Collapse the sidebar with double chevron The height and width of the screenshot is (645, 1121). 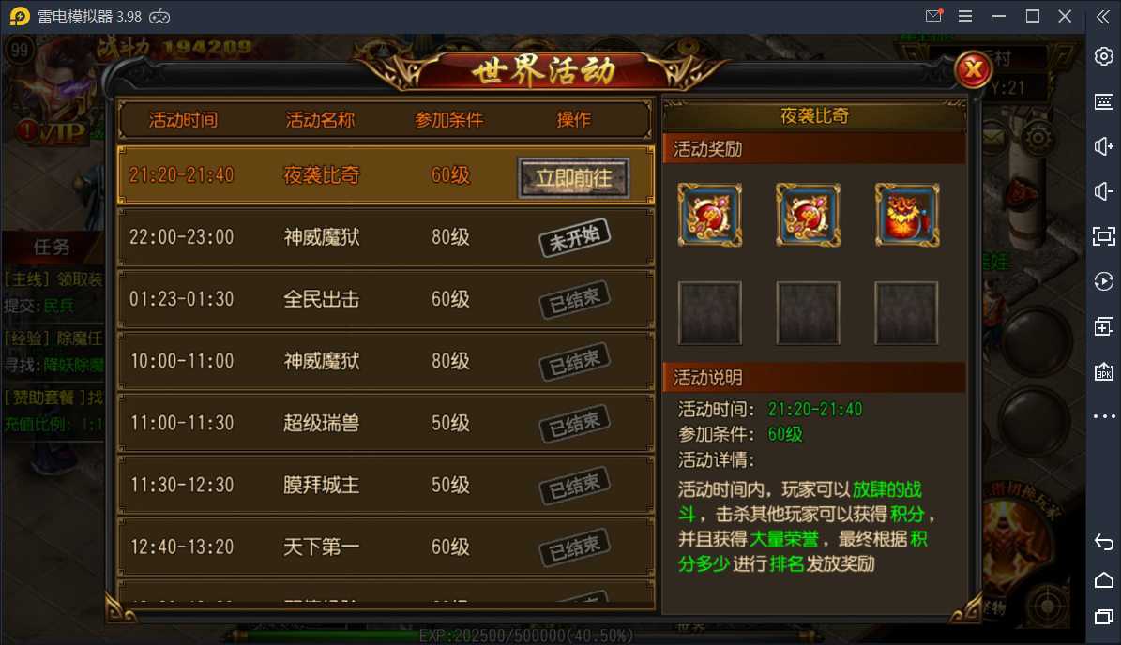tap(1103, 17)
